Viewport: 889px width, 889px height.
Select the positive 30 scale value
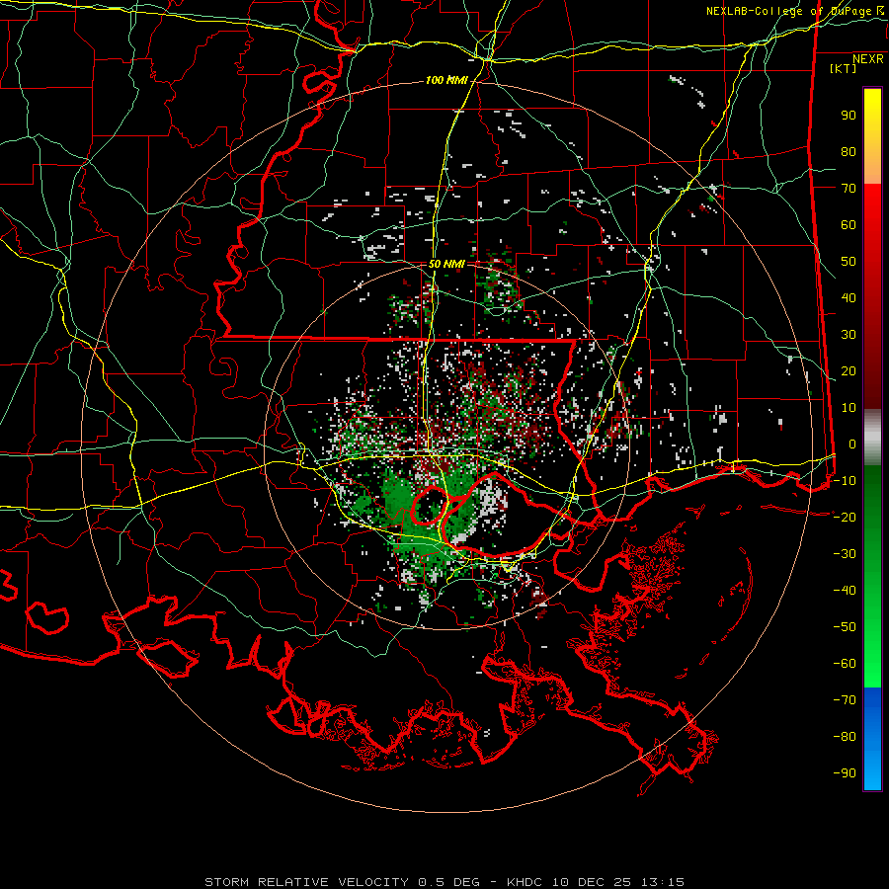(849, 335)
